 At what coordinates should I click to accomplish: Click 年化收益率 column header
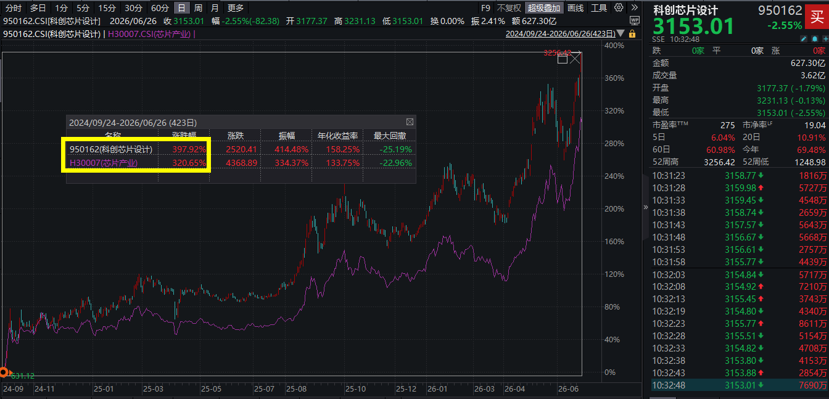(337, 136)
